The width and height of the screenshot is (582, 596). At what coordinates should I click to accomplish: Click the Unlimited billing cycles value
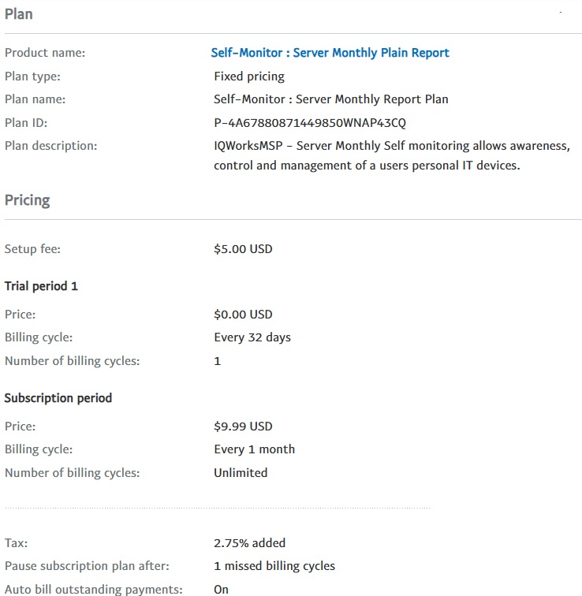[x=241, y=473]
